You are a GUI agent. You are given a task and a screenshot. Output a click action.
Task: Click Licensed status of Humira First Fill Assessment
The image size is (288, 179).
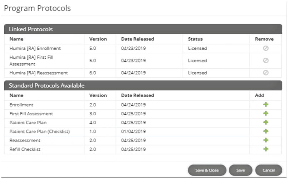point(197,60)
